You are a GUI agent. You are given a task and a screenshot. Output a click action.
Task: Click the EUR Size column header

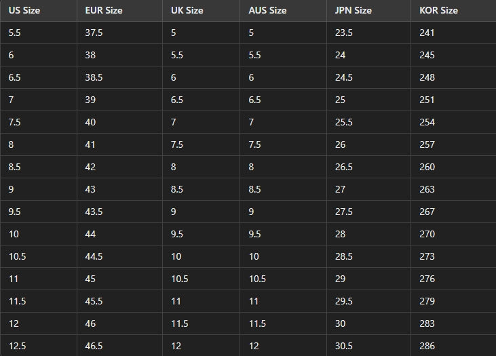pyautogui.click(x=104, y=10)
